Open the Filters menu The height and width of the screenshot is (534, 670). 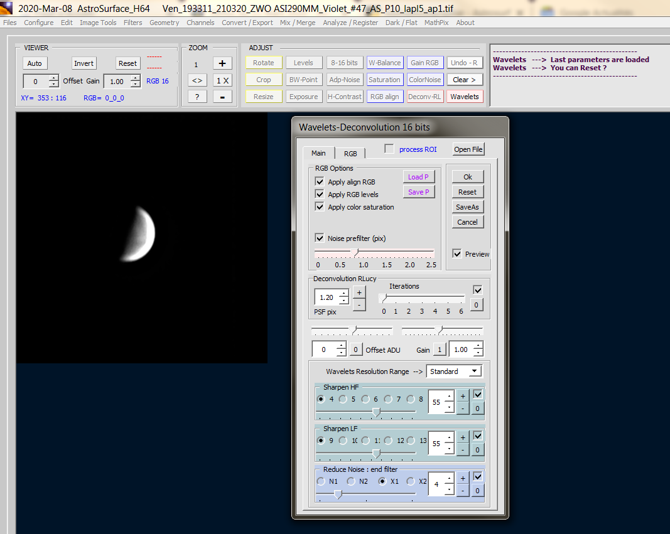[132, 23]
